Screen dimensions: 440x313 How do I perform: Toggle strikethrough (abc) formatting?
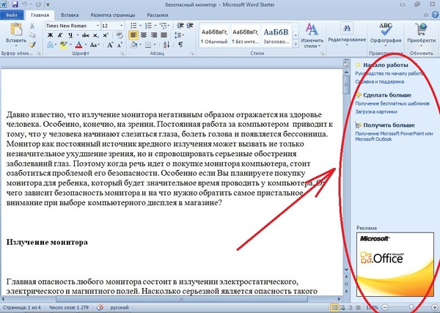point(85,35)
